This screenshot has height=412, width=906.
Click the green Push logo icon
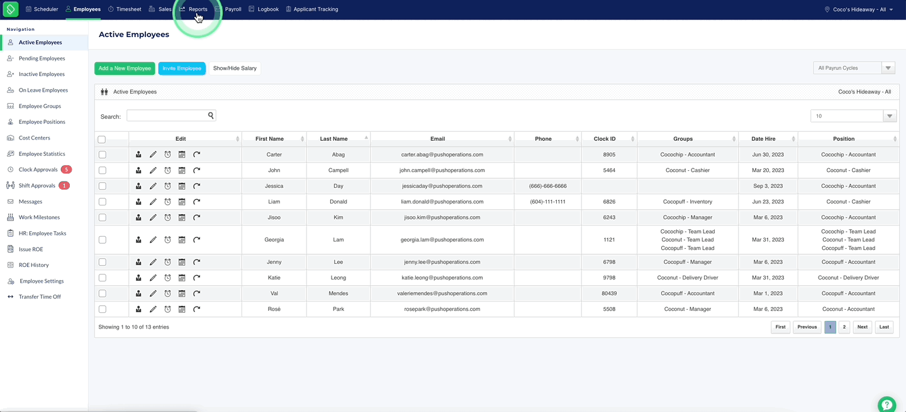pyautogui.click(x=11, y=9)
